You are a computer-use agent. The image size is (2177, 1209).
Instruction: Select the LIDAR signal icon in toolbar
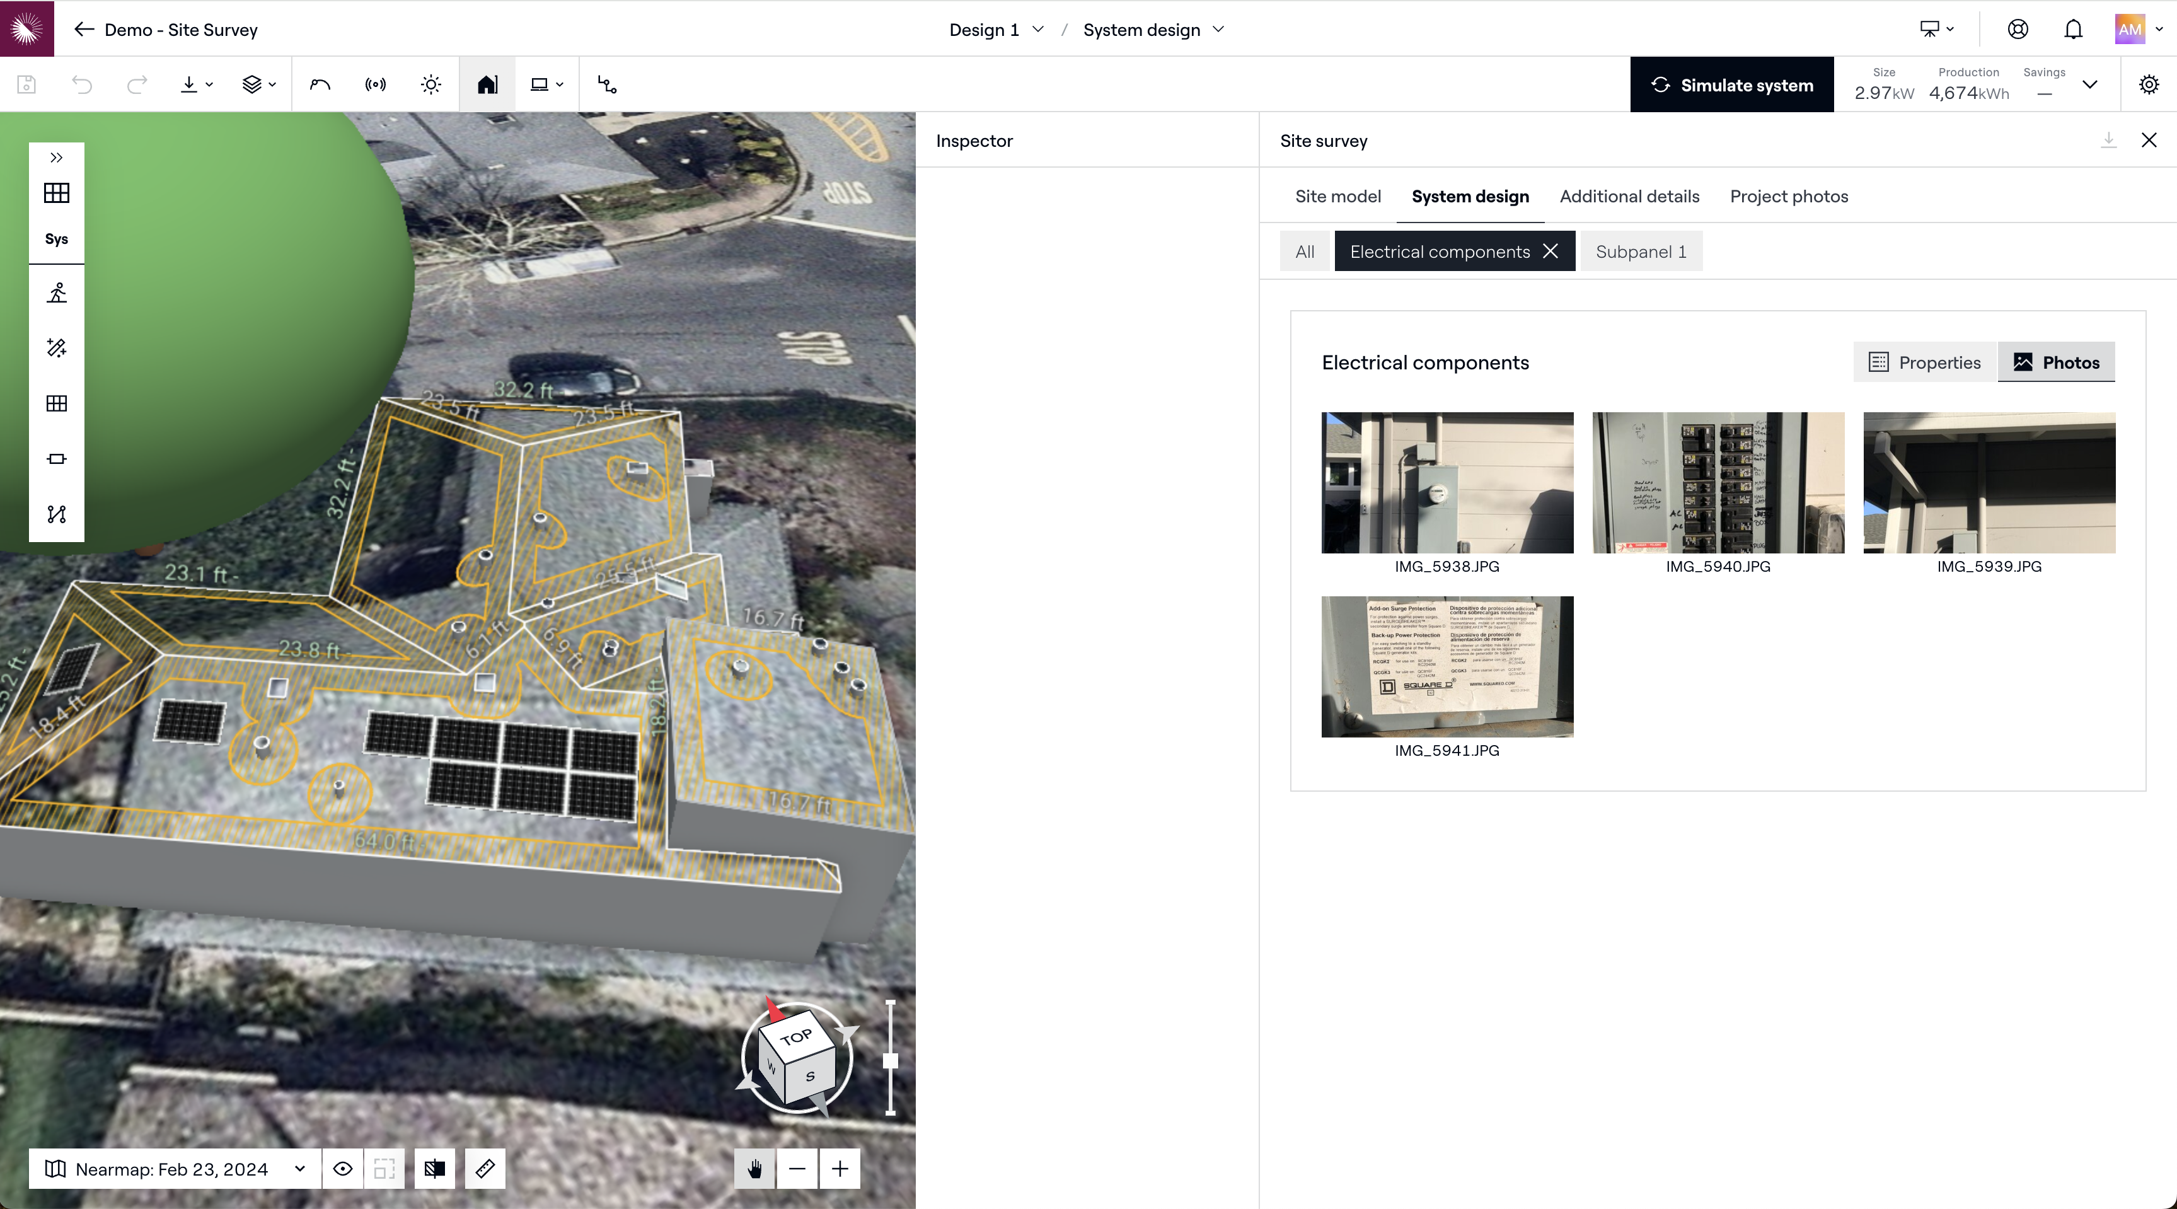click(x=375, y=84)
